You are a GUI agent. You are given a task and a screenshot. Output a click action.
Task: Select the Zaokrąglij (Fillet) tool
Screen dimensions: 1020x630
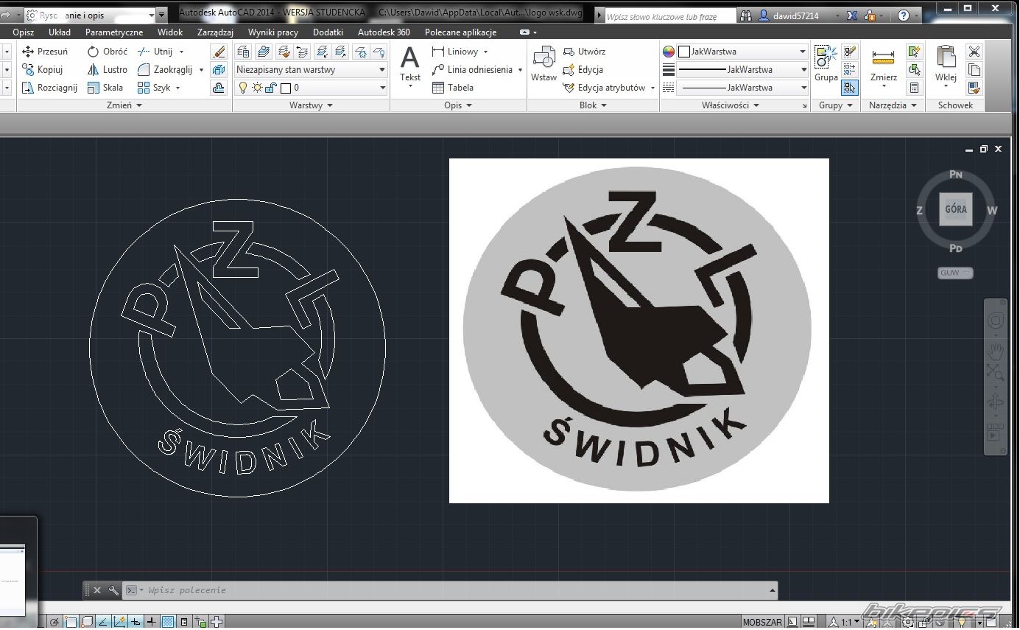point(164,69)
